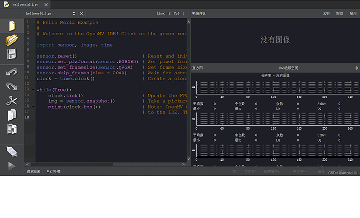Copy selection using the Copy pages icon

[12, 115]
